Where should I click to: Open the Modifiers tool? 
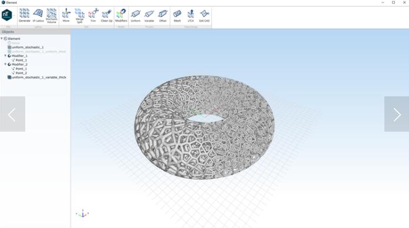coord(121,15)
